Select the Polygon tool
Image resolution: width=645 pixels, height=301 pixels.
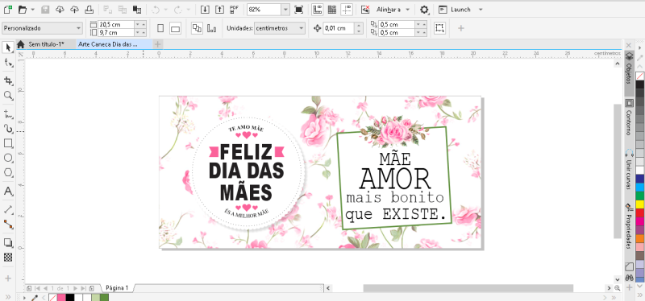(8, 173)
